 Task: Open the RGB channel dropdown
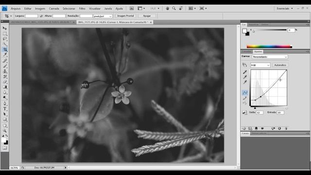click(x=260, y=65)
